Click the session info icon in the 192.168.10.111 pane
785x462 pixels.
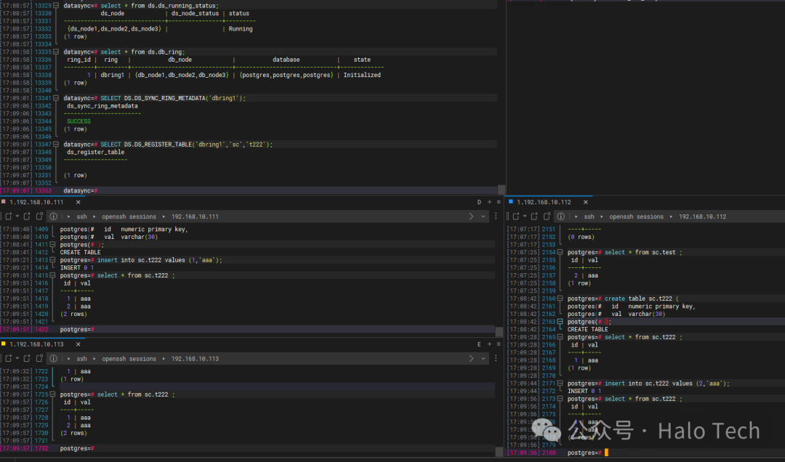tap(53, 216)
